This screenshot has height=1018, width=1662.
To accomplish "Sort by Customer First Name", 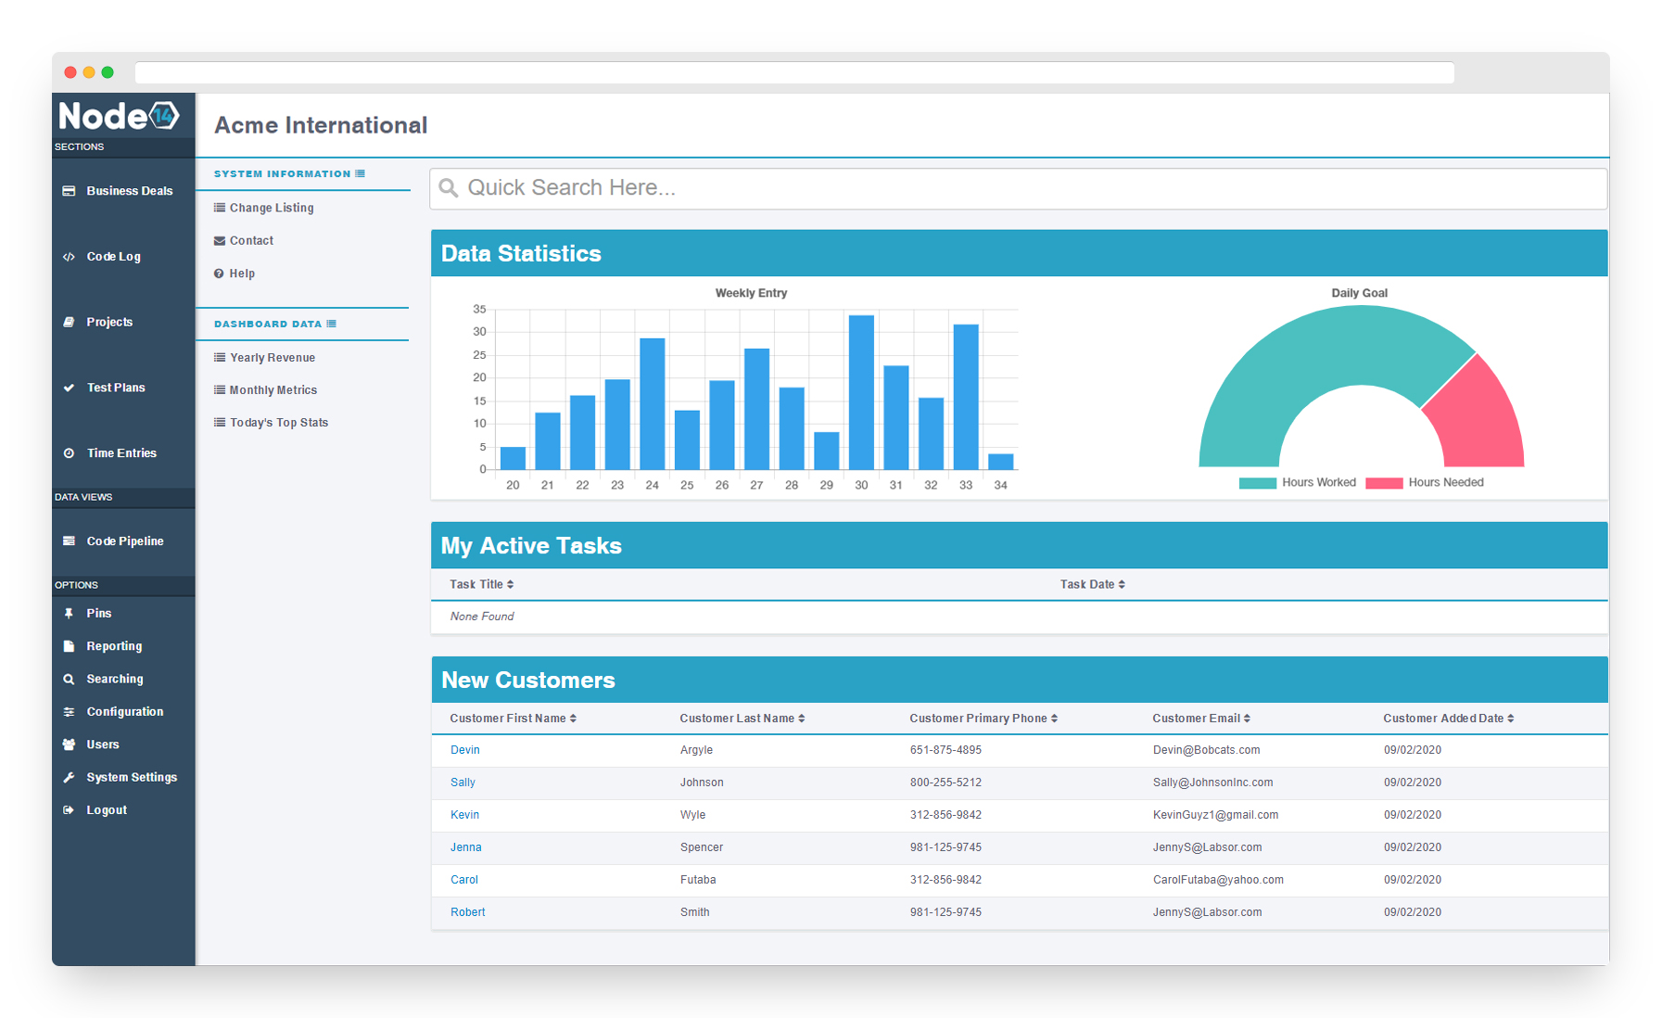I will point(511,718).
